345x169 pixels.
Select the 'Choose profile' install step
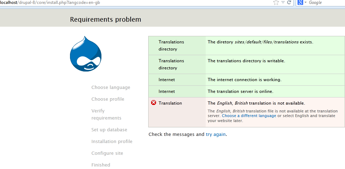coord(107,99)
